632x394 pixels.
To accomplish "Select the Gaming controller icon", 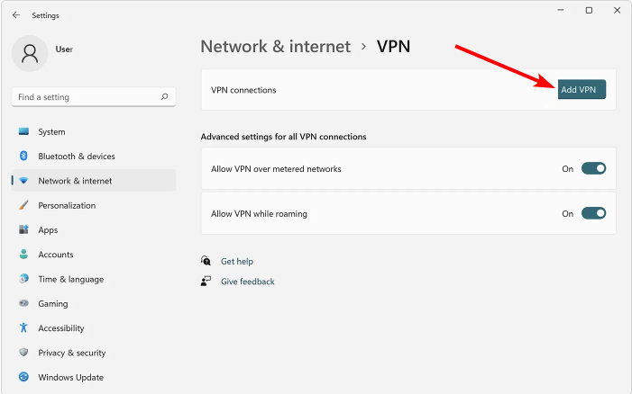I will 23,304.
